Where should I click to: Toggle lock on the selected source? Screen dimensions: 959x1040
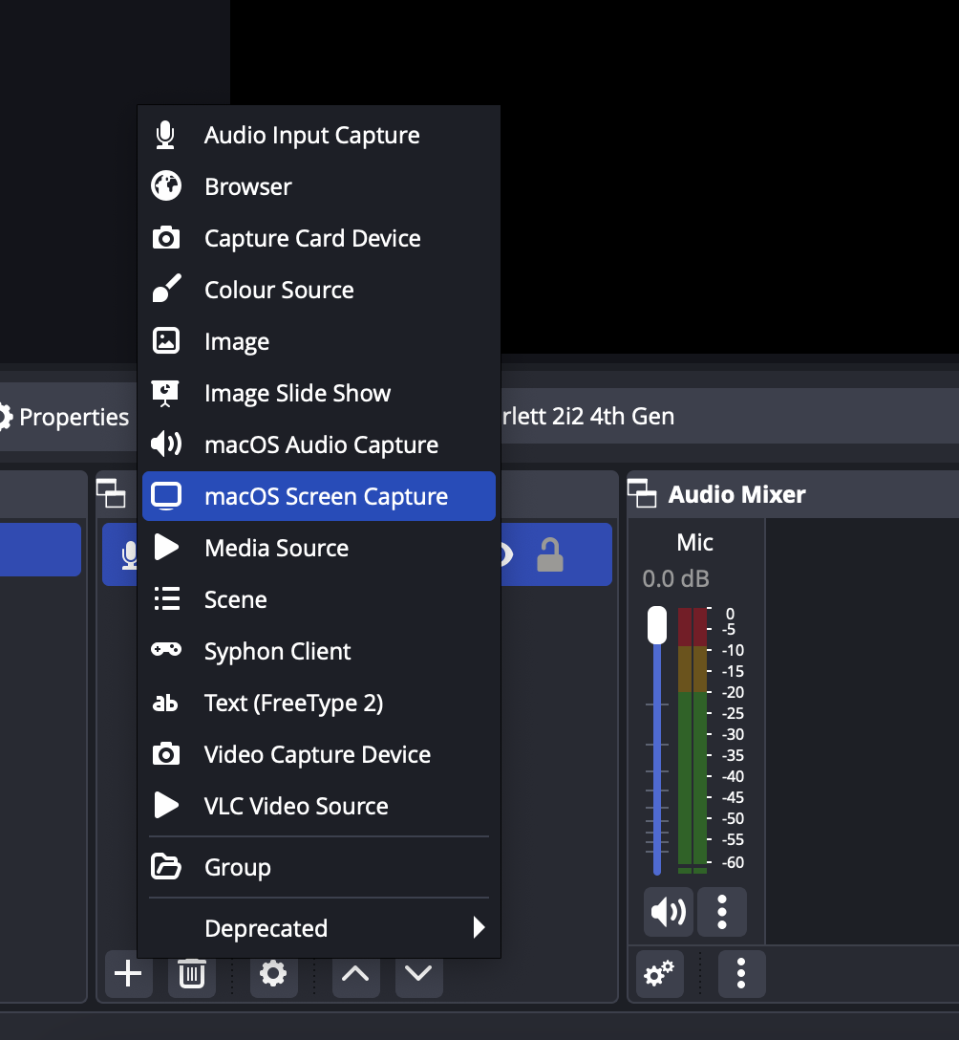[550, 554]
